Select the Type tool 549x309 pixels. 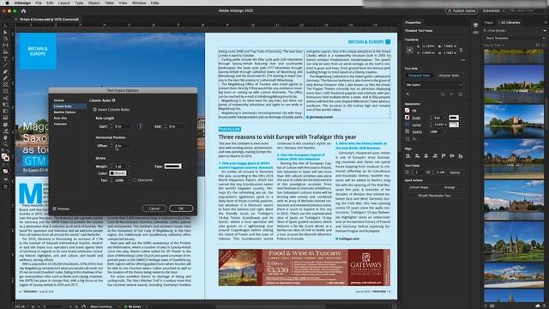5,58
